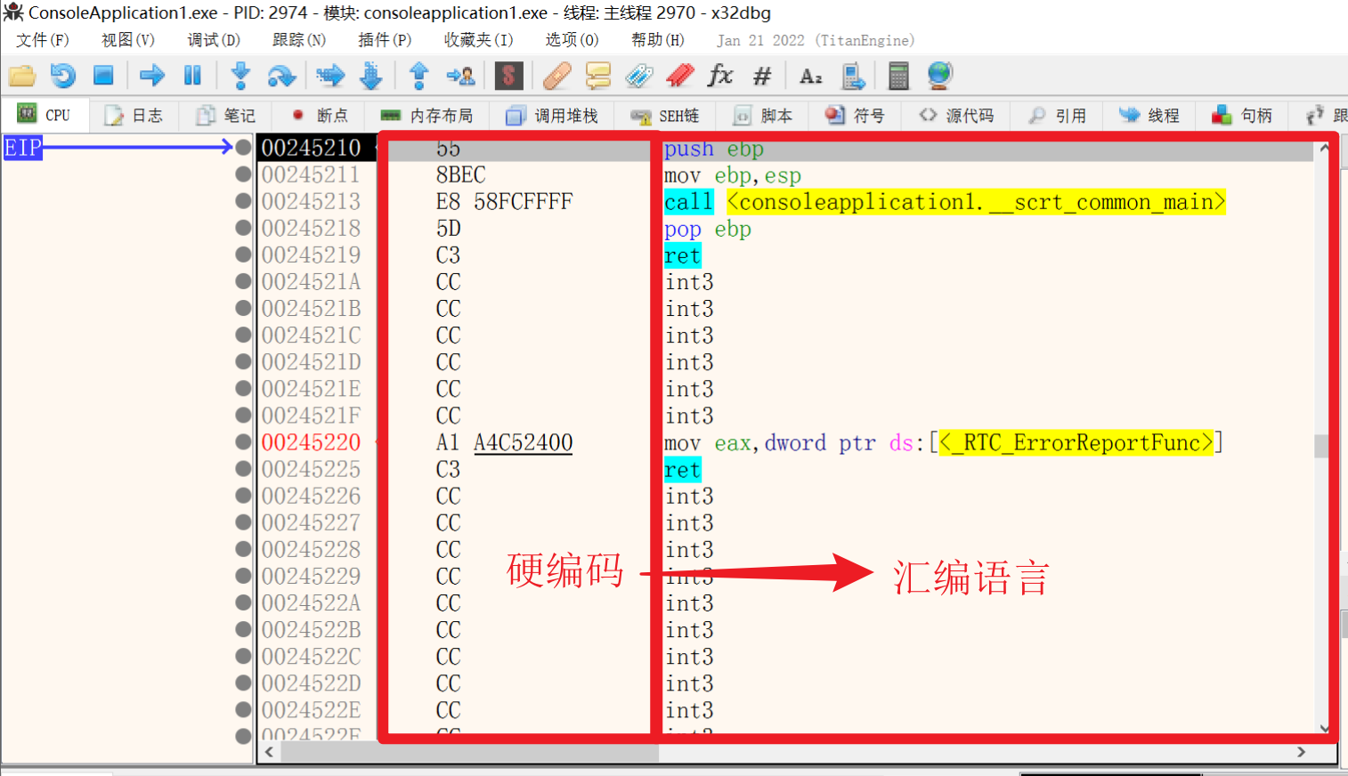Restart debugging with the circular arrow icon
The image size is (1348, 776).
[62, 76]
